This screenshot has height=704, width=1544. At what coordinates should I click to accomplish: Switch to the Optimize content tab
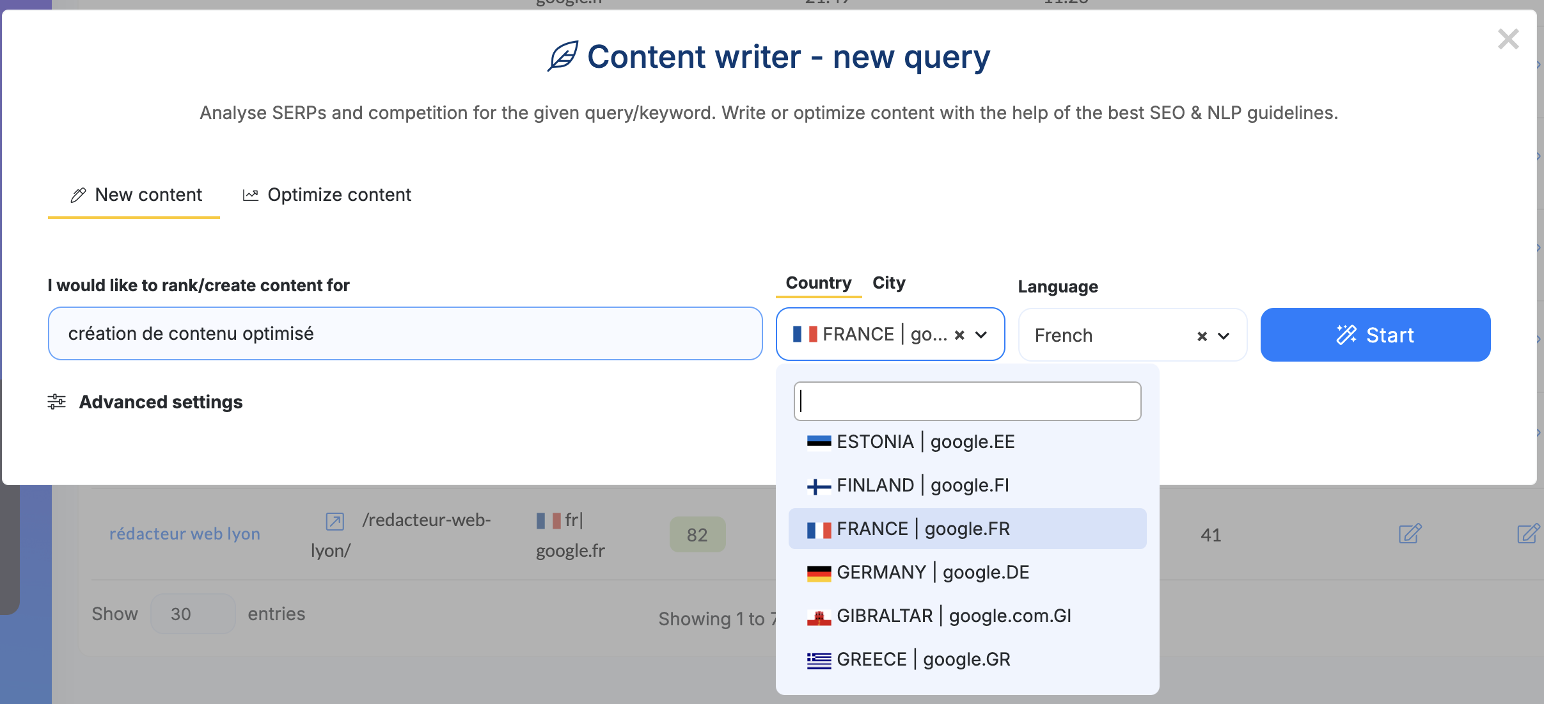click(x=327, y=195)
